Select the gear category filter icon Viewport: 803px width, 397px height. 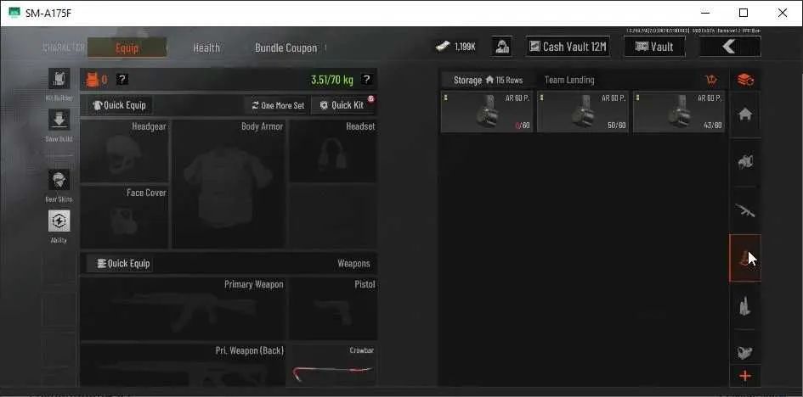[745, 163]
